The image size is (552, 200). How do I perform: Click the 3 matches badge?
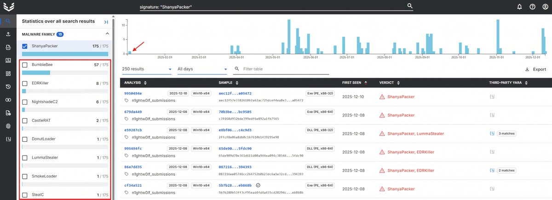[x=506, y=133]
